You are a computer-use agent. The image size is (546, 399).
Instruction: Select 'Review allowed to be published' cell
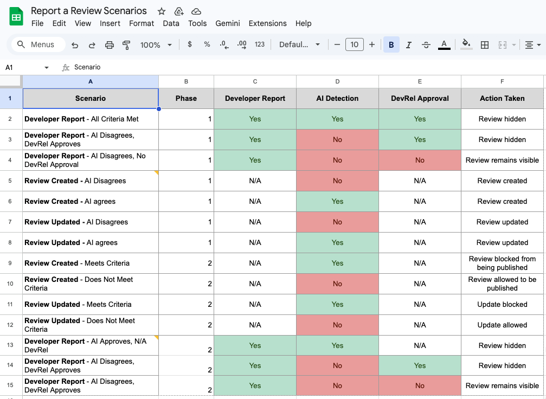pyautogui.click(x=502, y=284)
